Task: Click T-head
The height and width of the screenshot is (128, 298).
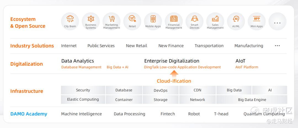Action: tap(221, 114)
